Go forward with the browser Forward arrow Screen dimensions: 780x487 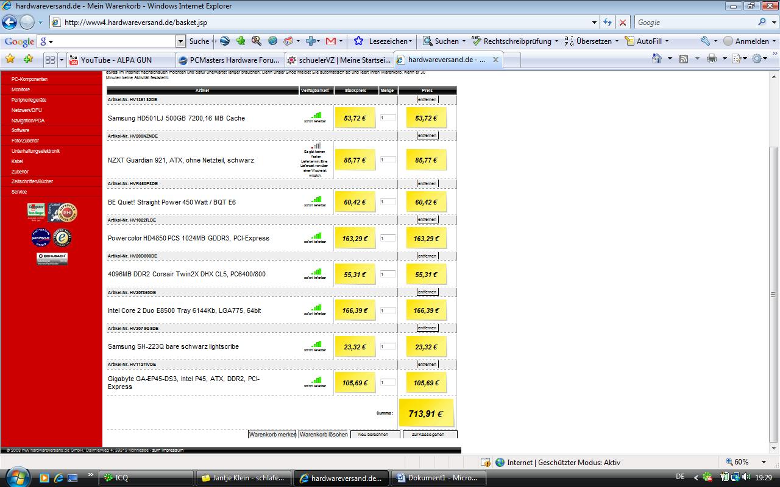[27, 23]
